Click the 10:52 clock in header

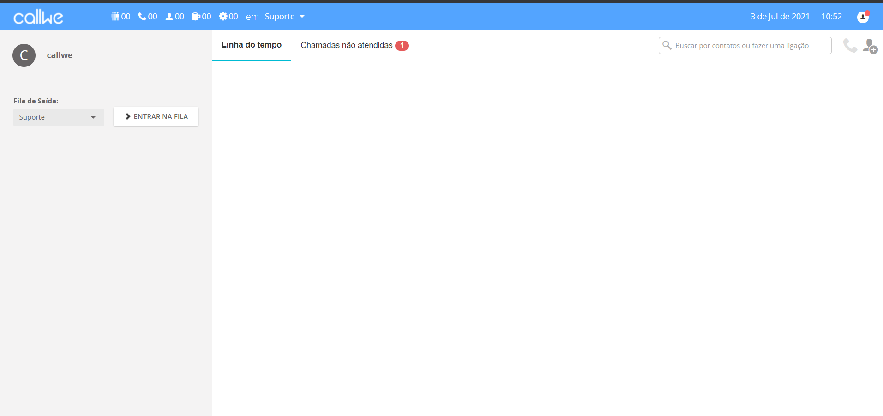point(831,17)
